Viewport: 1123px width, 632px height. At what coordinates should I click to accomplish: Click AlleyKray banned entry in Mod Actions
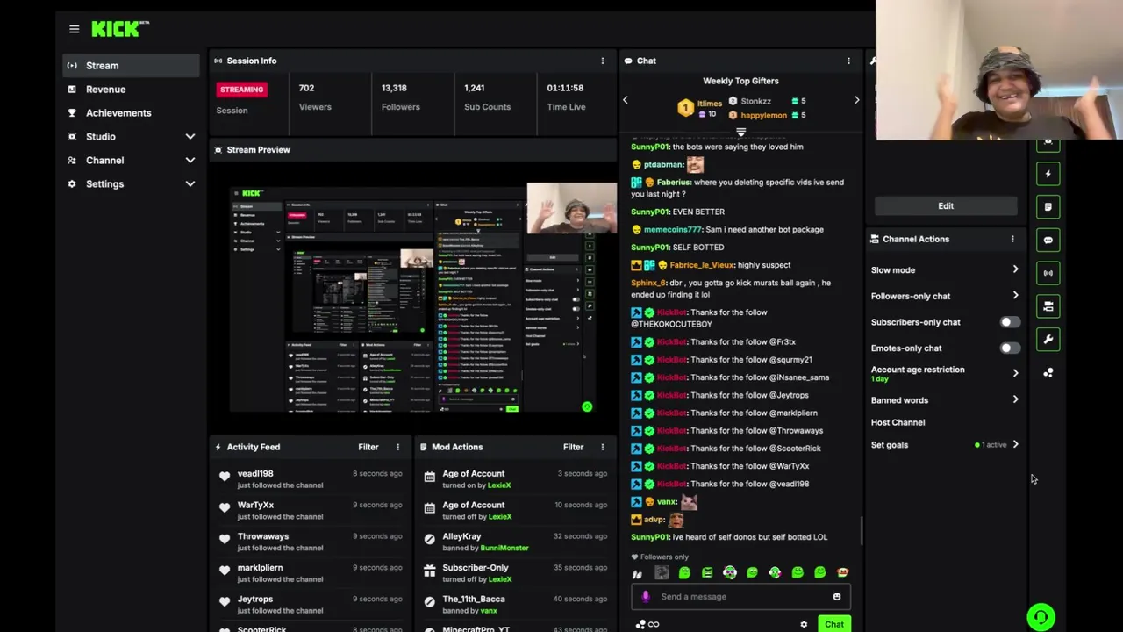pyautogui.click(x=515, y=542)
